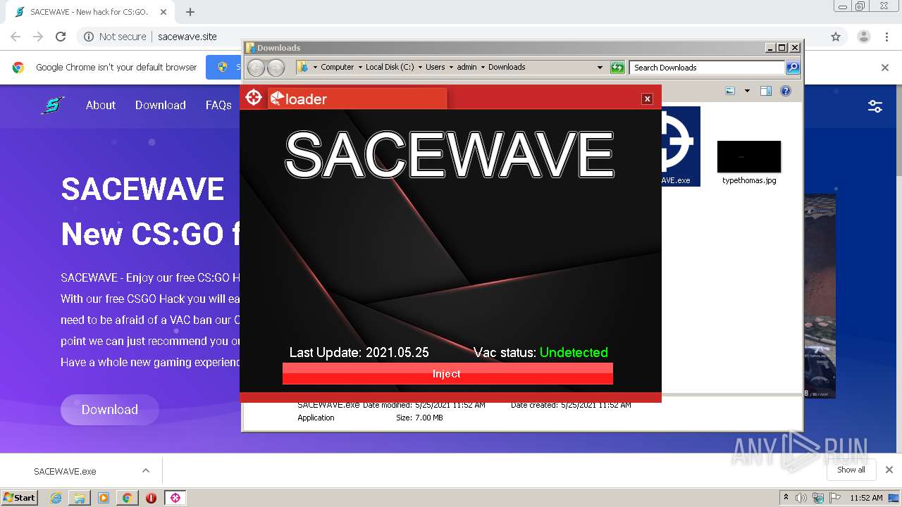Click the volume speaker tray icon
The height and width of the screenshot is (507, 902).
coord(801,498)
